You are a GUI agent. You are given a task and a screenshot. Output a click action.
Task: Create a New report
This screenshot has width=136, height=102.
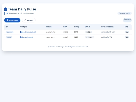pyautogui.click(x=12, y=20)
